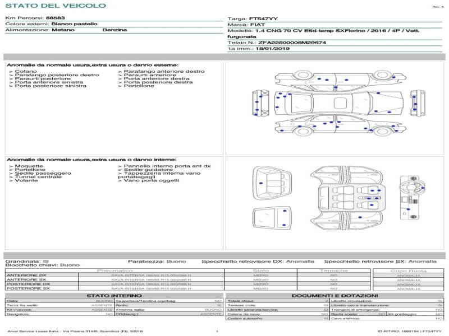Click the Copri Ruota column header
449x336 pixels.
click(409, 271)
